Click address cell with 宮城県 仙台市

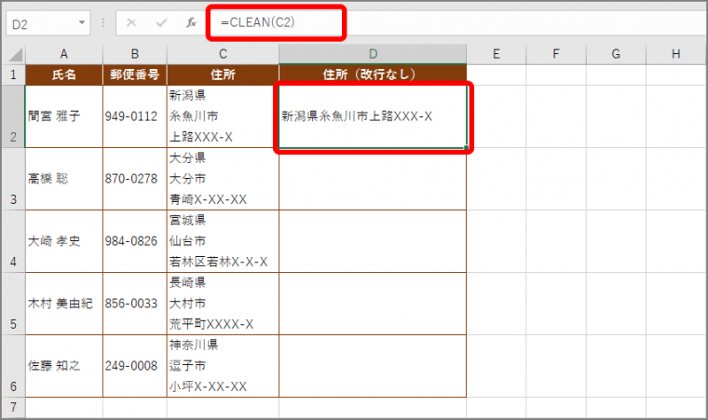[223, 241]
